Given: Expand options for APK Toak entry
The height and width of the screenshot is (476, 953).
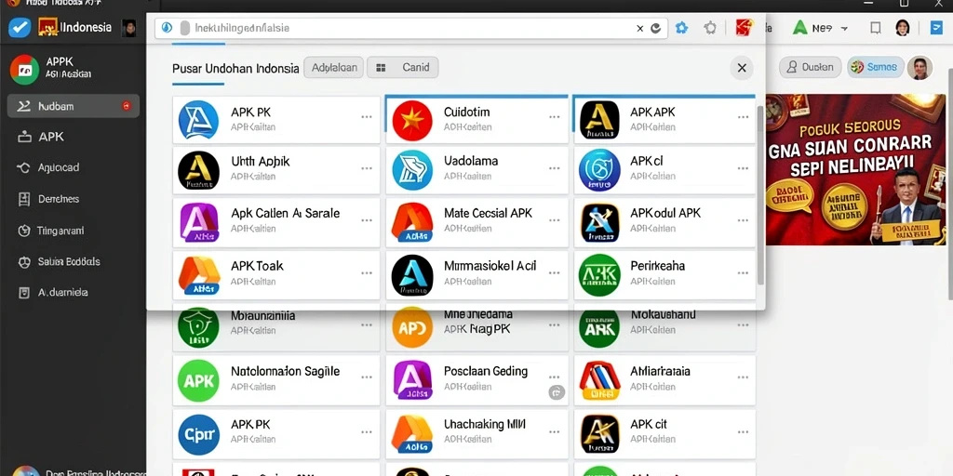Looking at the screenshot, I should point(367,273).
